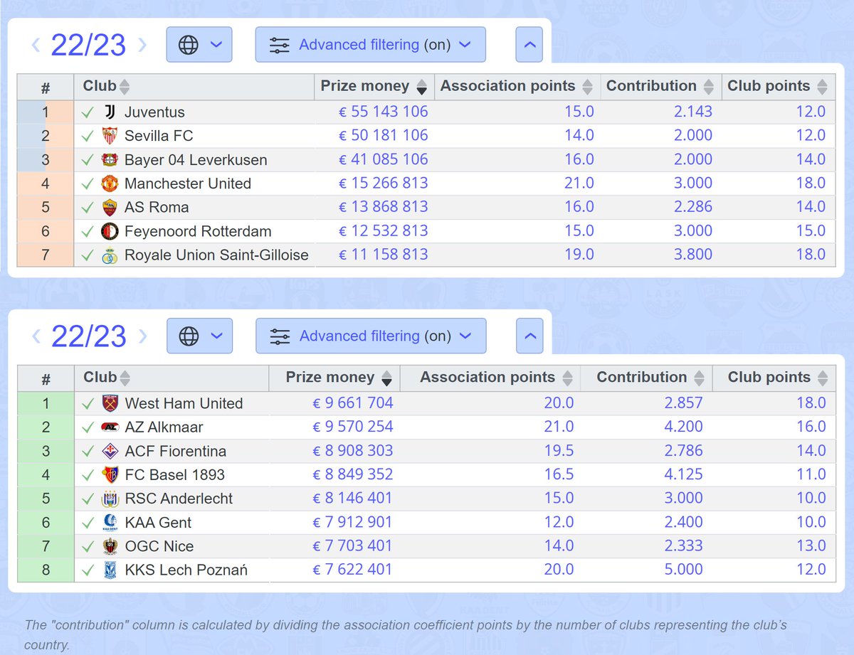Click the KKS Lech Poznań crest icon
The image size is (854, 655).
110,570
